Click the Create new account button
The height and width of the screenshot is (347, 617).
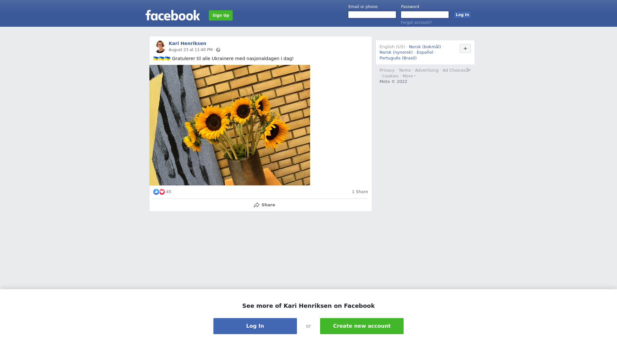pos(362,326)
